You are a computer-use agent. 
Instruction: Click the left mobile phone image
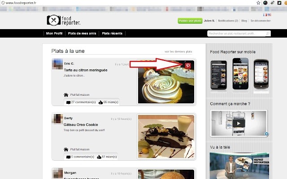pyautogui.click(x=218, y=75)
